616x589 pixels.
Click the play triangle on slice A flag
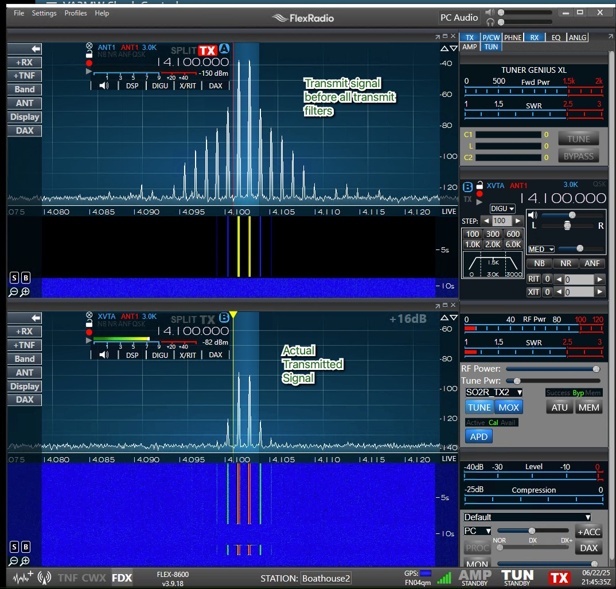pyautogui.click(x=89, y=72)
